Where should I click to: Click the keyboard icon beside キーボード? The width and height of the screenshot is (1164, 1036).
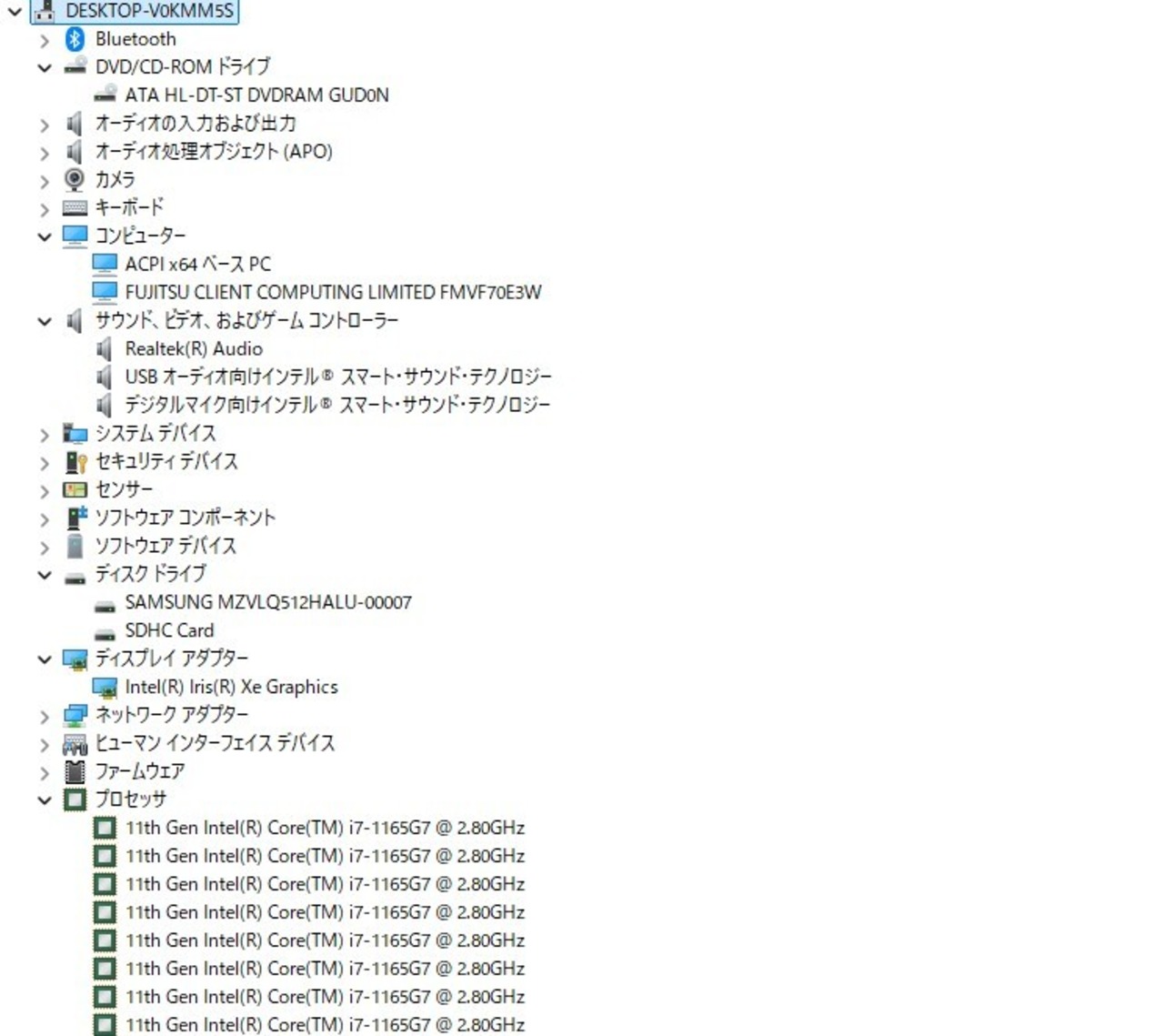tap(75, 207)
